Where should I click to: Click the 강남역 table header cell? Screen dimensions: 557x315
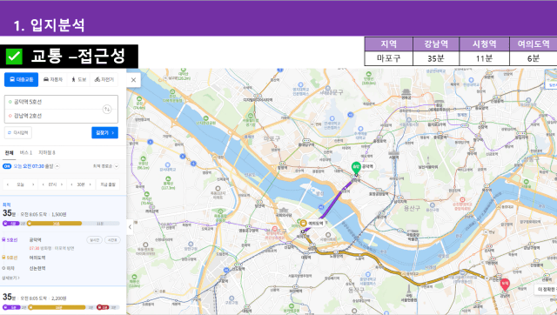[x=436, y=44]
